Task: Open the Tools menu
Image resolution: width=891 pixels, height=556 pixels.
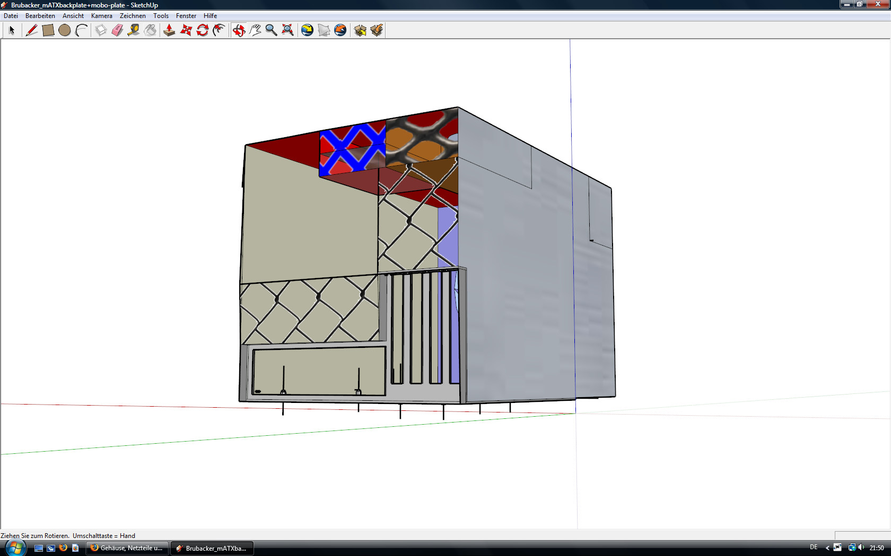Action: (x=161, y=16)
